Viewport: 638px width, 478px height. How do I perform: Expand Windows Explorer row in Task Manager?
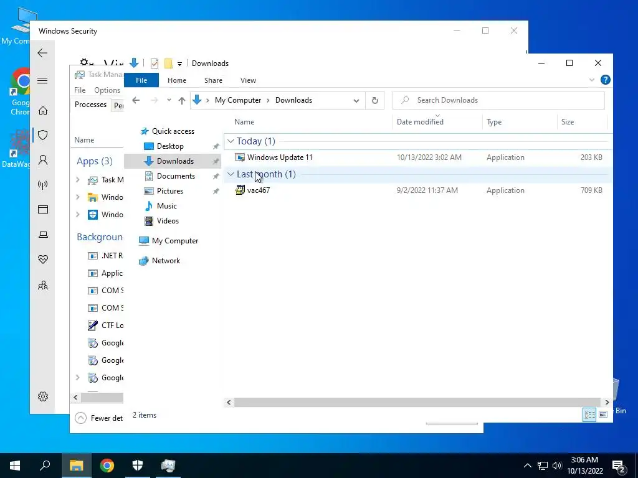click(78, 197)
